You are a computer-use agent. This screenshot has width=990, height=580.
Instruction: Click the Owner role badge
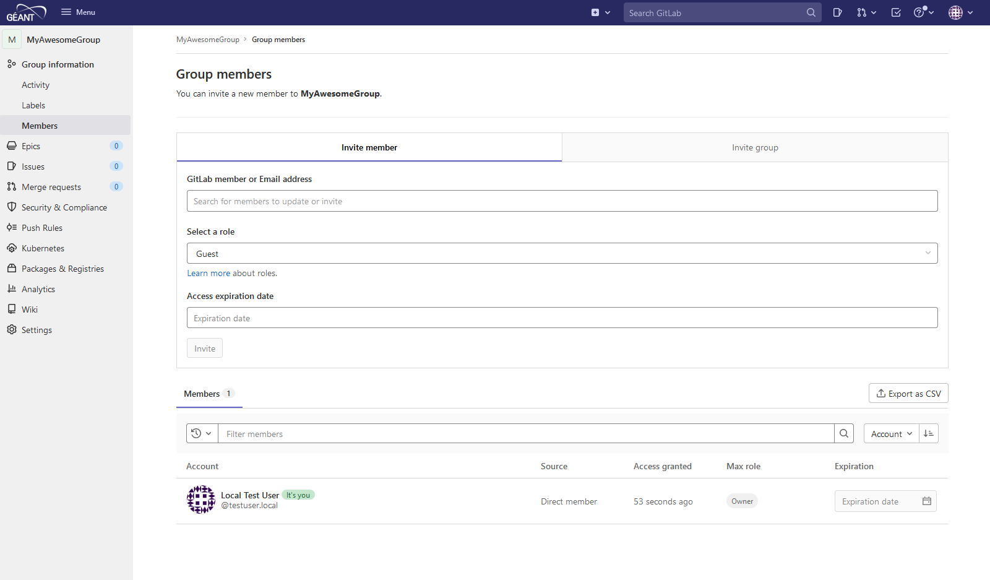coord(742,501)
